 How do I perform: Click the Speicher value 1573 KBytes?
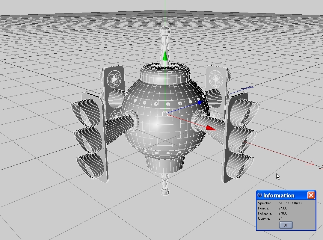[289, 203]
